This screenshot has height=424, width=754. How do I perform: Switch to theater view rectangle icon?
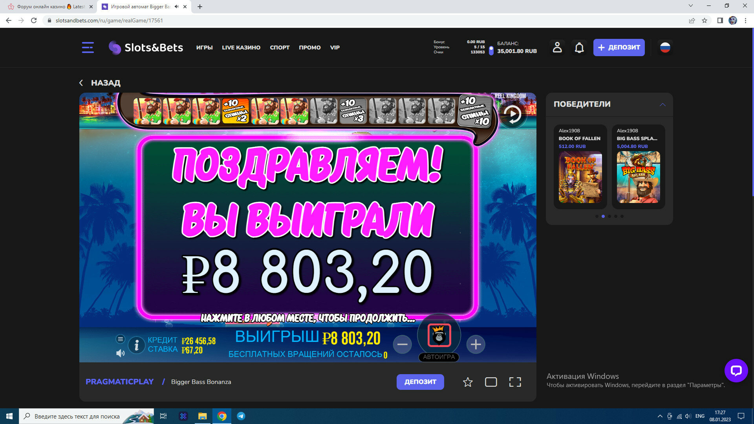pyautogui.click(x=491, y=382)
